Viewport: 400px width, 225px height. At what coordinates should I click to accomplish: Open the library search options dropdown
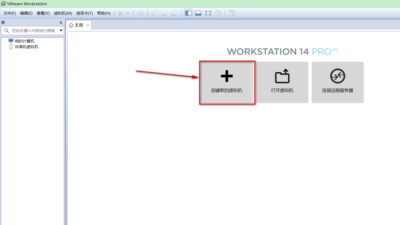tap(61, 30)
